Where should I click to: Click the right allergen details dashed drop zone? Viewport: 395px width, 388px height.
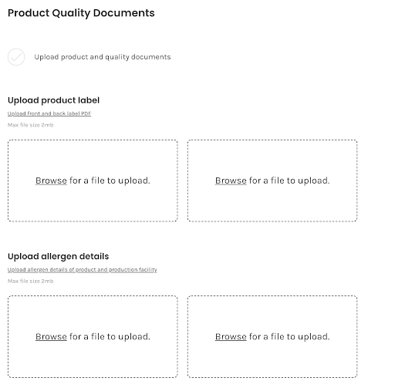[272, 336]
